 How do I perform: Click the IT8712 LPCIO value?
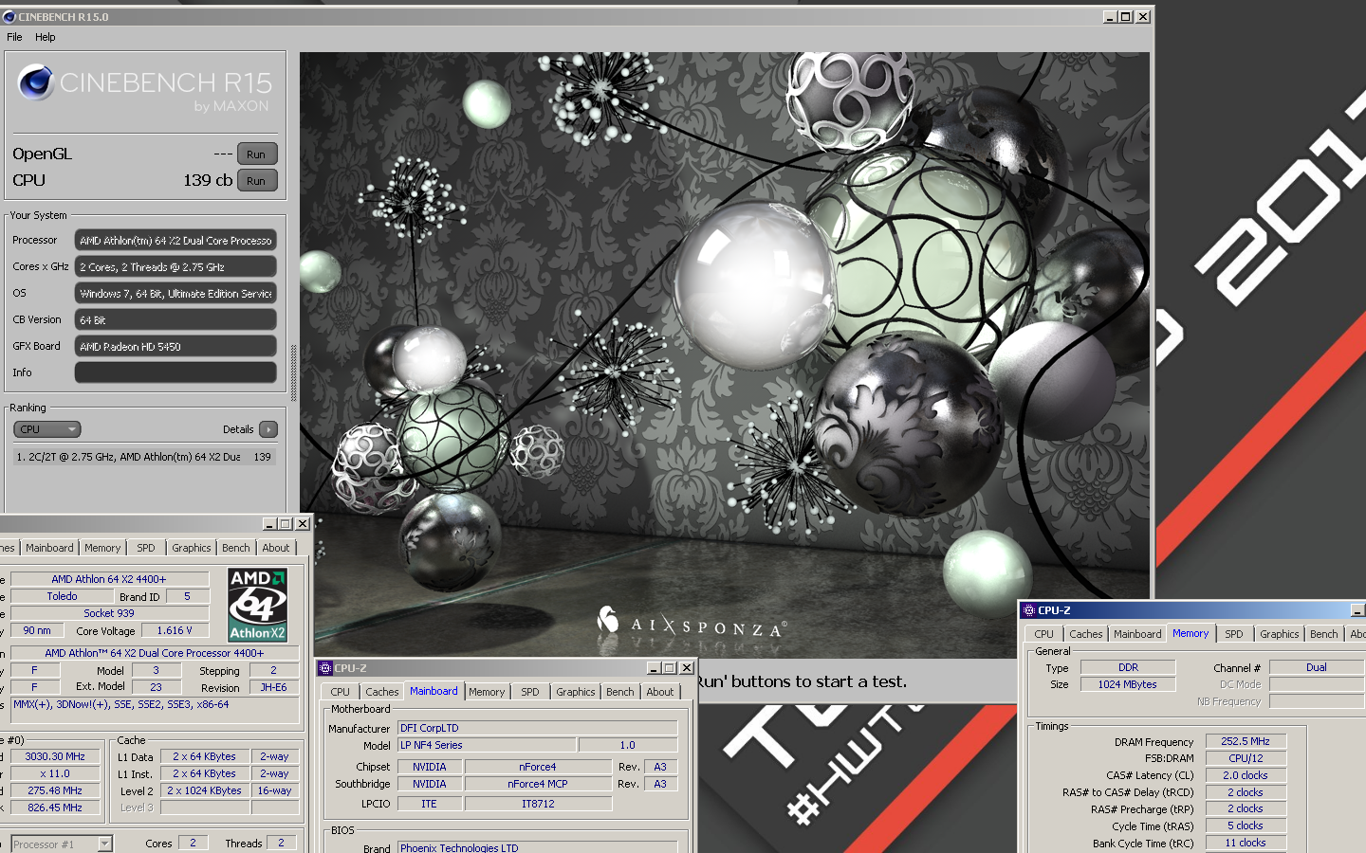click(x=538, y=804)
